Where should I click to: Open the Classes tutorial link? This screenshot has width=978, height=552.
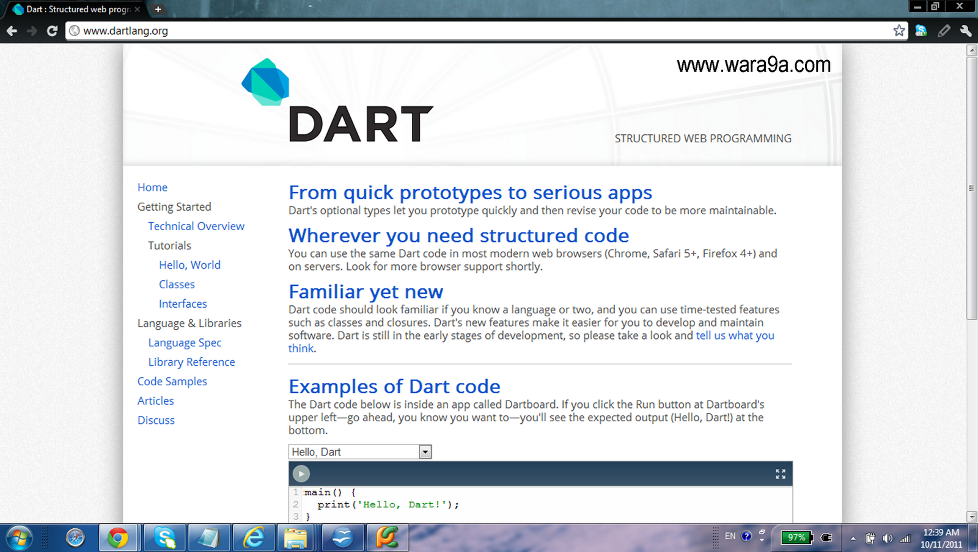(177, 285)
